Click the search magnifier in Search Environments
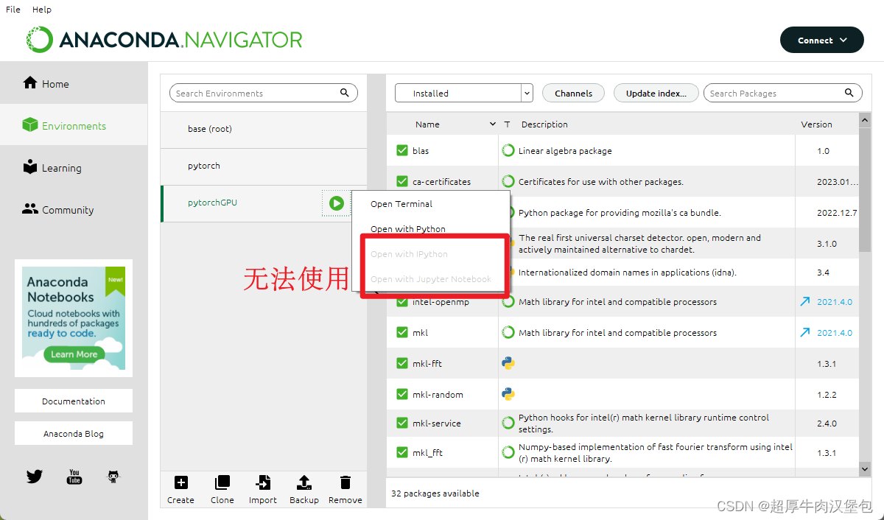The image size is (884, 520). [345, 93]
